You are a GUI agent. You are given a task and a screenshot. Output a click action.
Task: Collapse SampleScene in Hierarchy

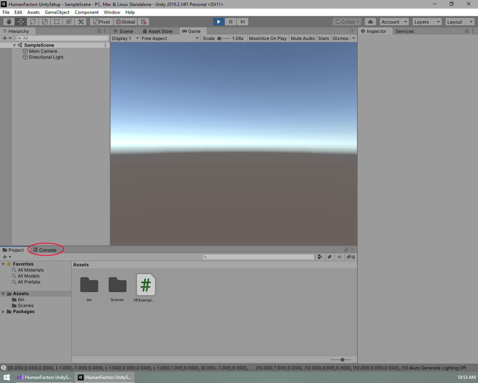[15, 45]
